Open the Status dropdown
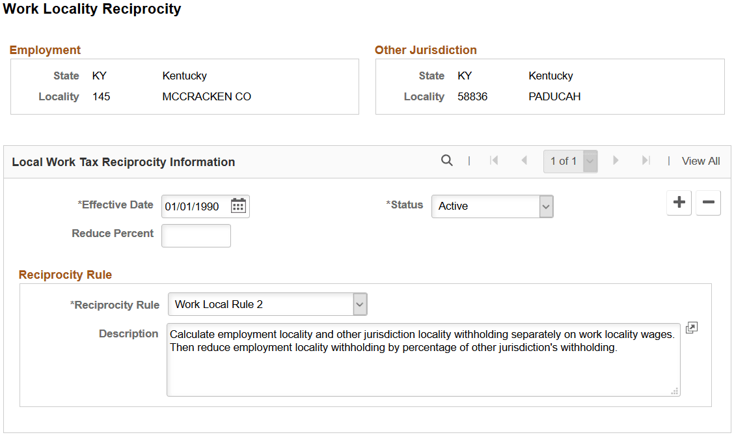Screen dimensions: 734x437 (x=547, y=206)
